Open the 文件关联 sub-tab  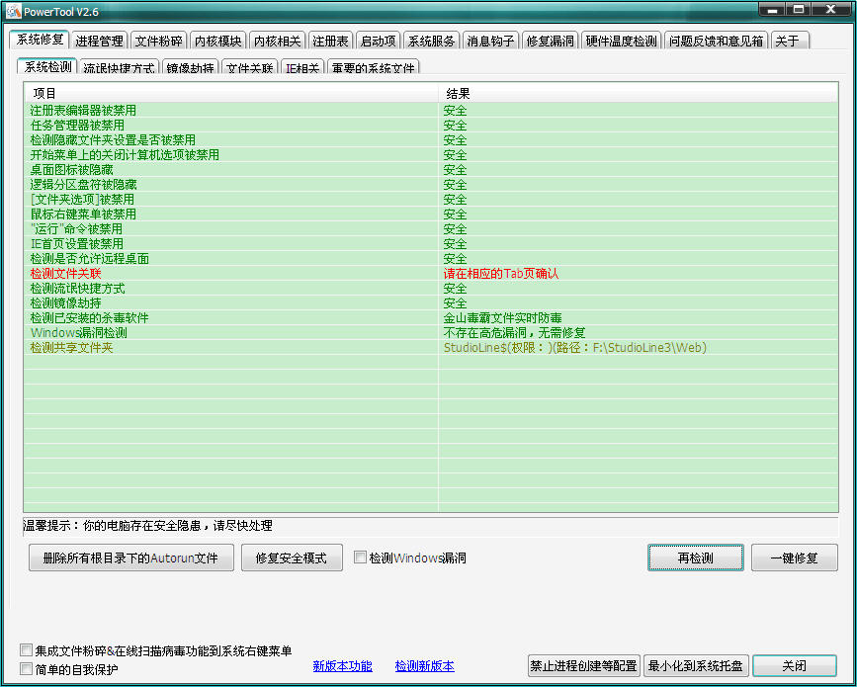[x=250, y=67]
